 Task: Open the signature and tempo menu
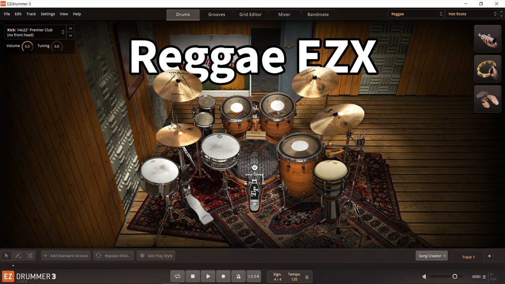point(307,277)
